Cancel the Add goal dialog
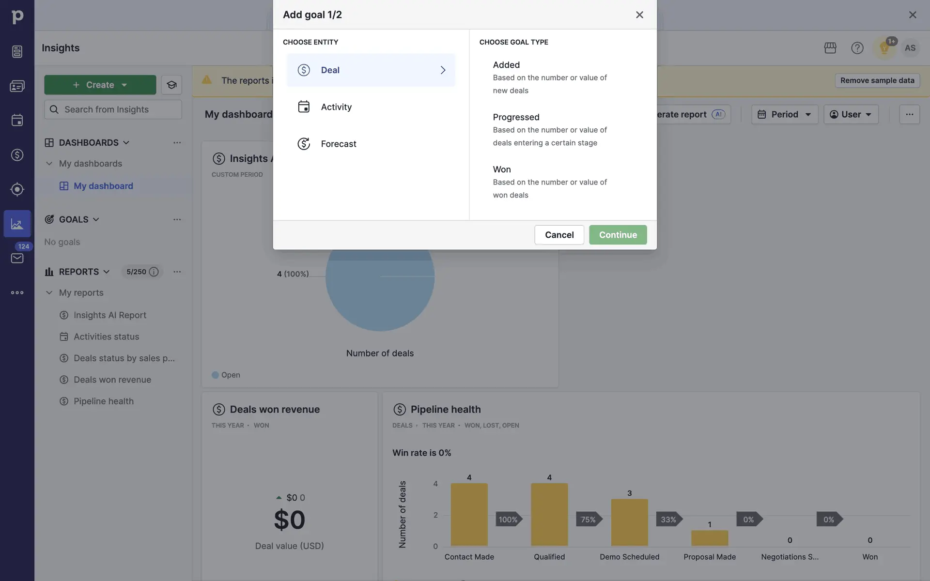The image size is (930, 581). point(559,235)
